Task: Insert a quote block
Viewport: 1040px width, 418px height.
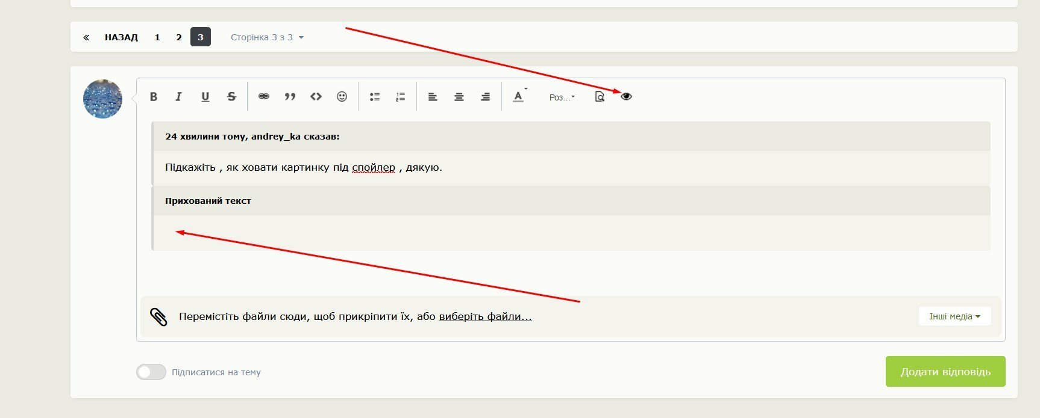Action: [x=290, y=96]
